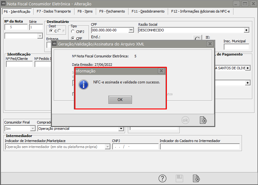Image resolution: width=258 pixels, height=185 pixels.
Task: Click the VD application icon in title bar
Action: 3,3
